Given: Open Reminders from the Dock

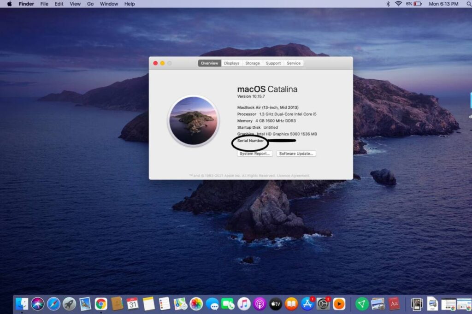Looking at the screenshot, I should [165, 304].
